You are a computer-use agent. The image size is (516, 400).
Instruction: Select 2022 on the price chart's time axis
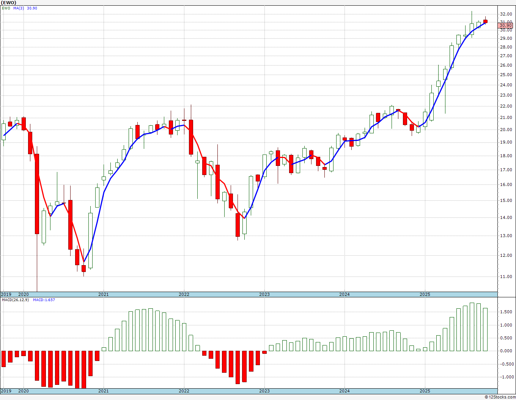[x=184, y=294]
